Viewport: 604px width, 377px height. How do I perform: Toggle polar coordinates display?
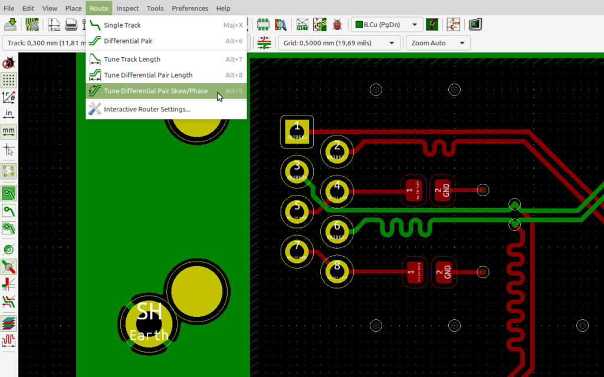click(8, 97)
